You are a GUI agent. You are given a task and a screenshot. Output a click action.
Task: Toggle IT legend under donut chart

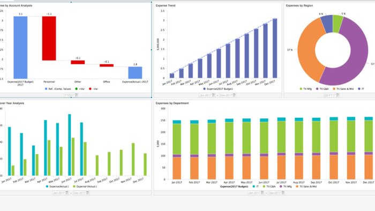(x=361, y=89)
